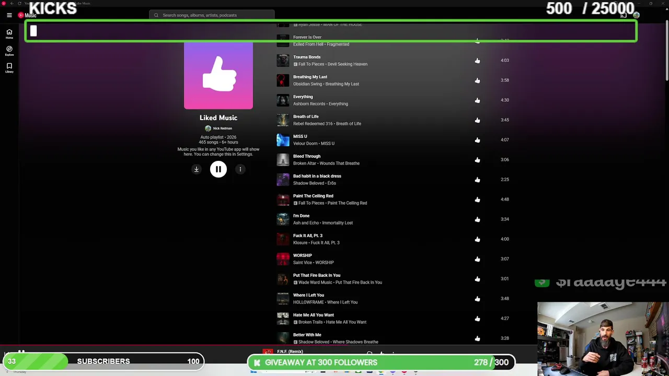Image resolution: width=669 pixels, height=376 pixels.
Task: Unlike the song Breath of Life
Action: click(477, 120)
